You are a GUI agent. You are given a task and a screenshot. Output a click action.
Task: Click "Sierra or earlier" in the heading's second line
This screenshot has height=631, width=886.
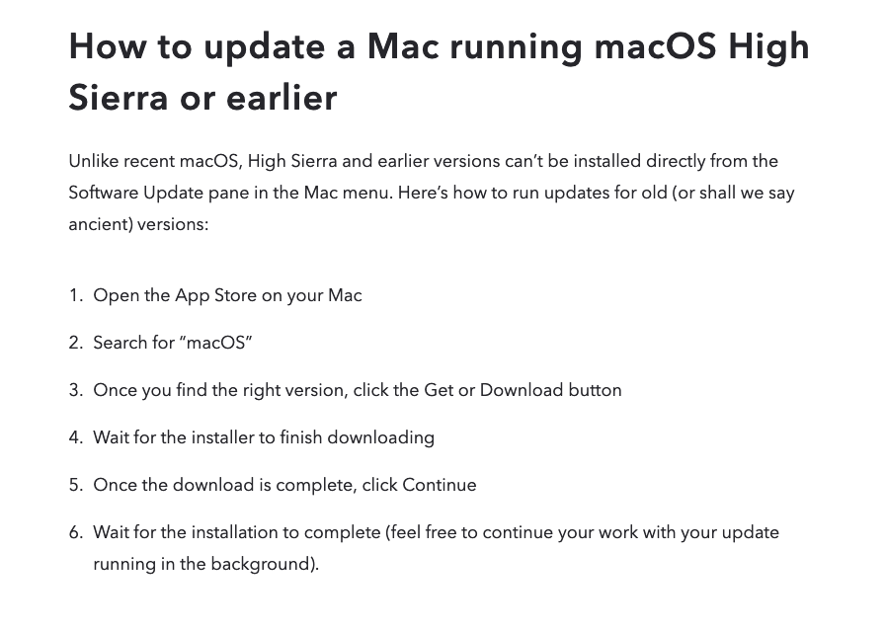202,98
